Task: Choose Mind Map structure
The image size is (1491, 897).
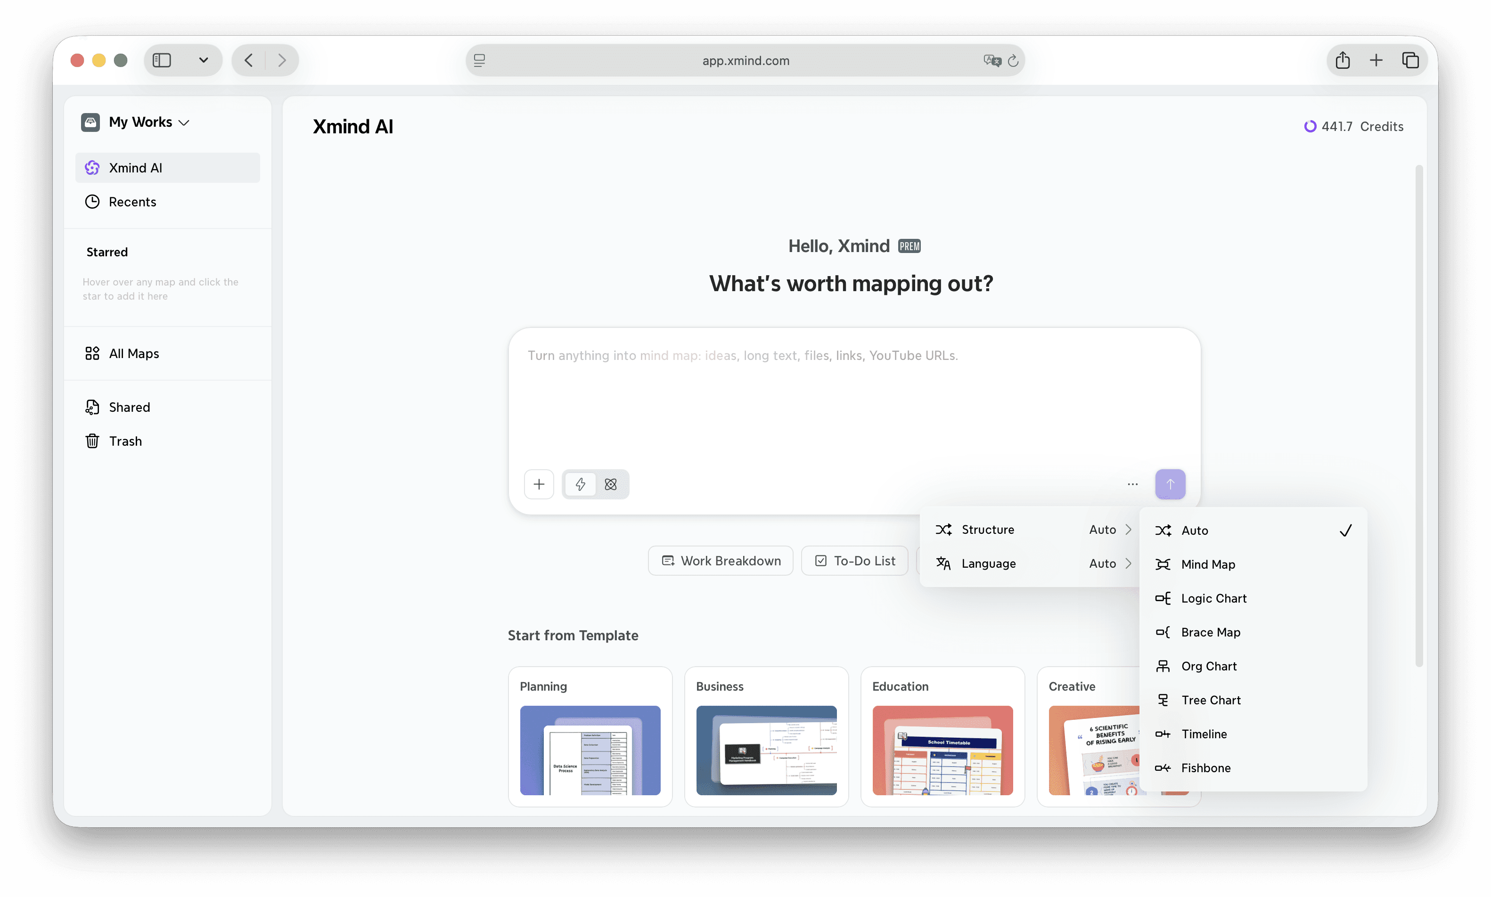Action: pyautogui.click(x=1253, y=564)
